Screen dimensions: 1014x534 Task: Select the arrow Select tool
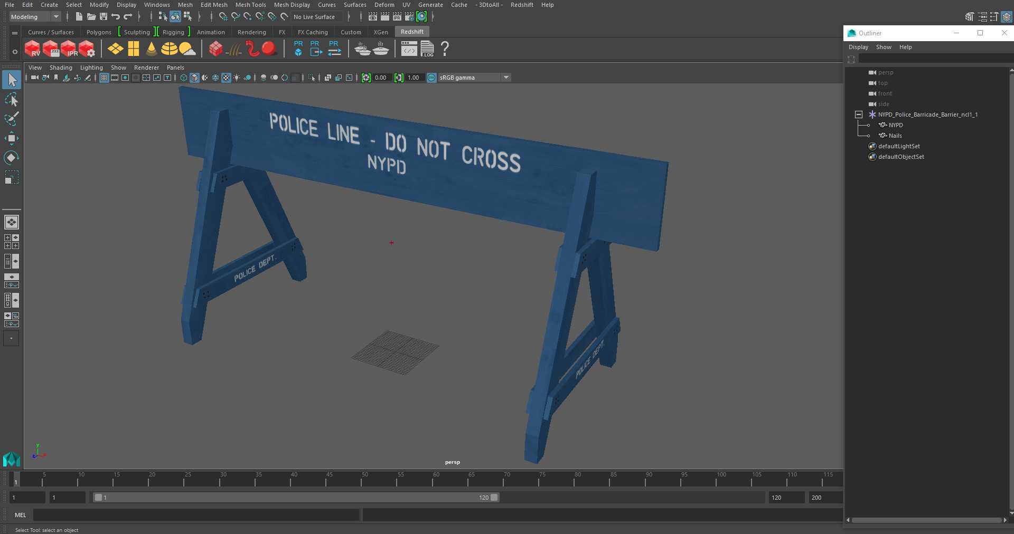[12, 80]
